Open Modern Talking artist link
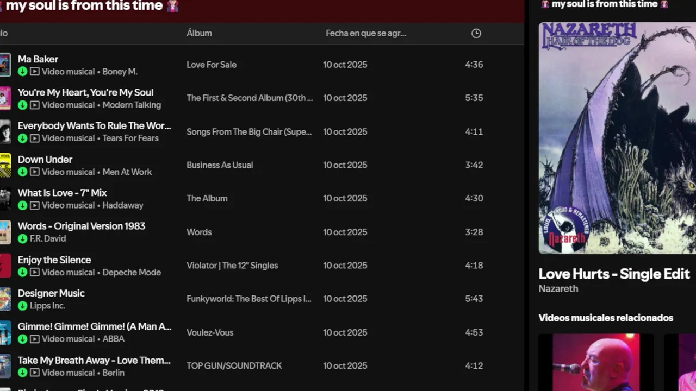This screenshot has height=391, width=696. click(x=132, y=105)
